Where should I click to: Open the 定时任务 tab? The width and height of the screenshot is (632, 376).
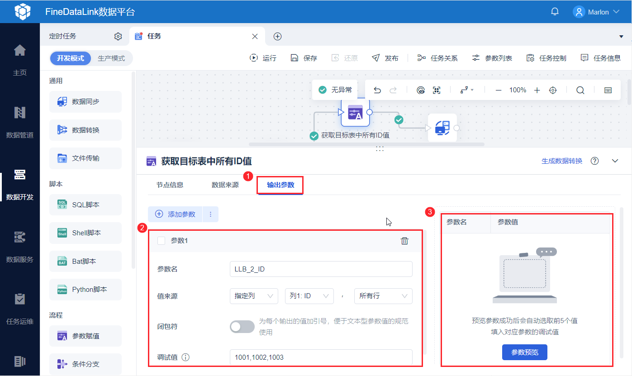pos(63,37)
